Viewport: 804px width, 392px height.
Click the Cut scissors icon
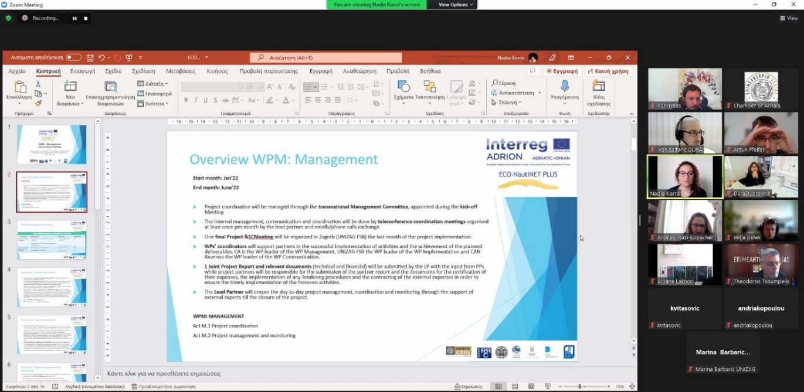point(38,84)
